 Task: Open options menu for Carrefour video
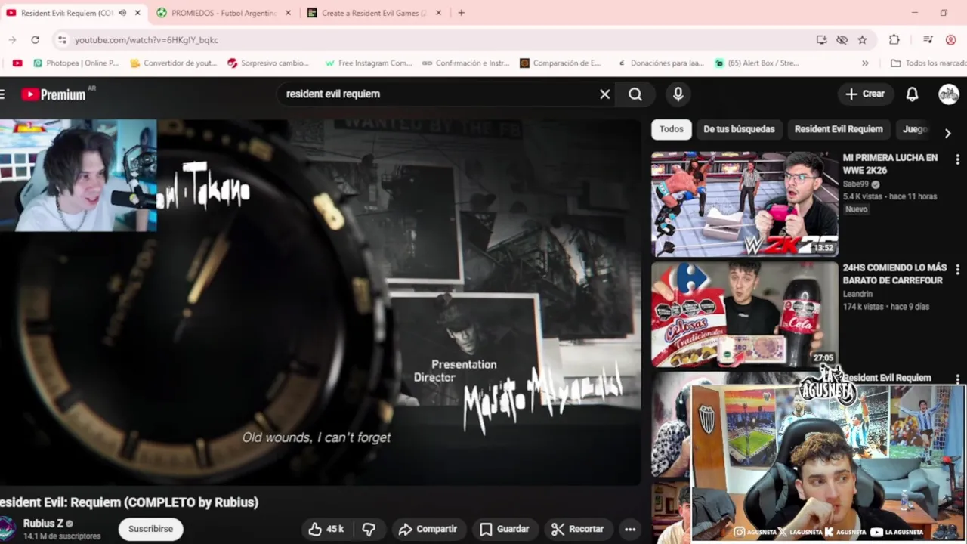click(957, 270)
